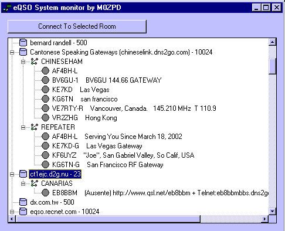
Task: Close the eQSO System monitor window
Action: [x=277, y=8]
